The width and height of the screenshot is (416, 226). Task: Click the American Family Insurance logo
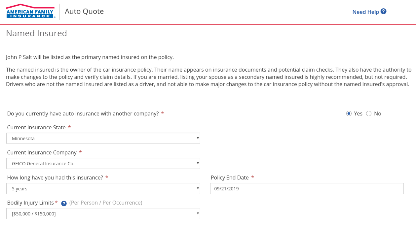pyautogui.click(x=30, y=12)
